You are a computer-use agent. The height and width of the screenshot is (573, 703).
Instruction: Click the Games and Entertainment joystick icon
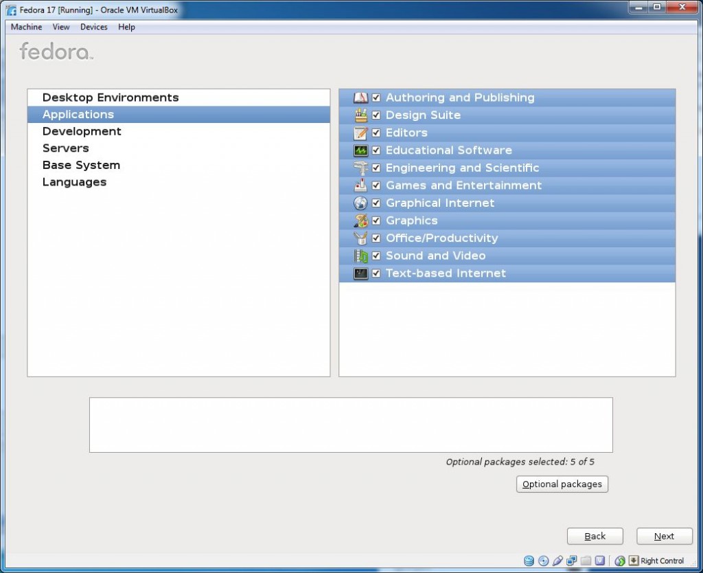pos(360,186)
